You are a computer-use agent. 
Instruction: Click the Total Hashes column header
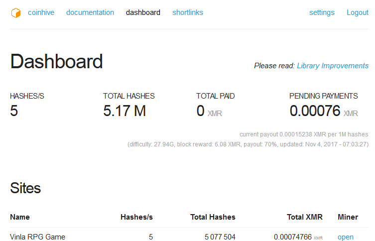[x=213, y=217]
